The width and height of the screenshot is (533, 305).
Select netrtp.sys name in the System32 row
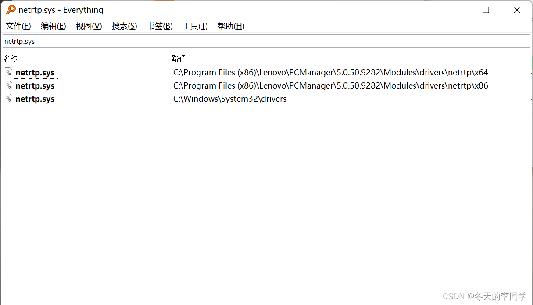pos(35,99)
